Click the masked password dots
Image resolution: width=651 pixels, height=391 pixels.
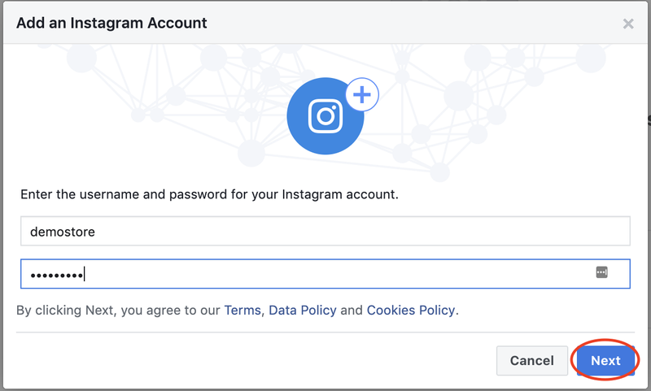tap(57, 275)
